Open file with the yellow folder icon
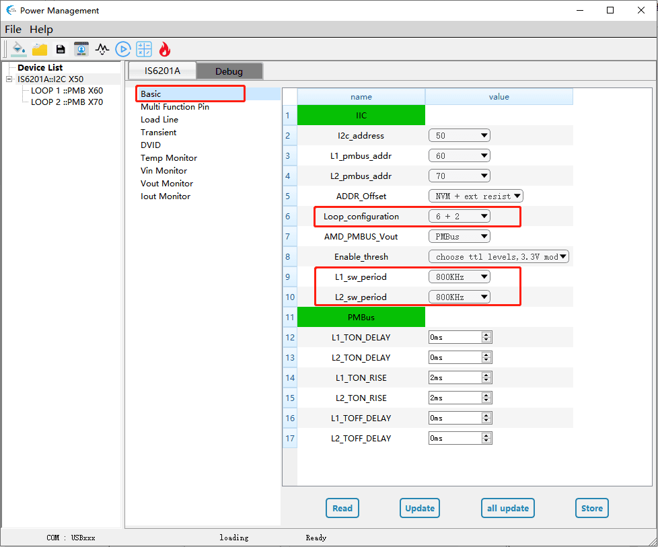The image size is (658, 547). pos(40,49)
